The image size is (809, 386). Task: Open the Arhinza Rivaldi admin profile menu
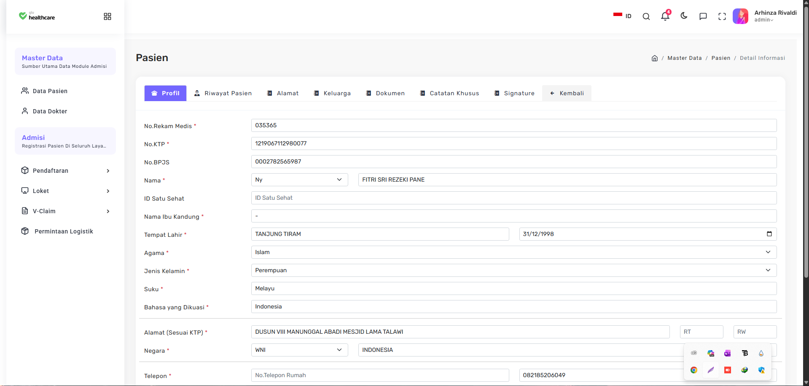tap(764, 16)
